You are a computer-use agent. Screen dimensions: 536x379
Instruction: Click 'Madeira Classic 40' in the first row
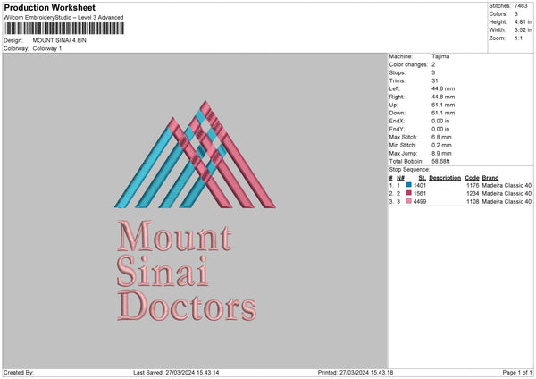(x=507, y=185)
